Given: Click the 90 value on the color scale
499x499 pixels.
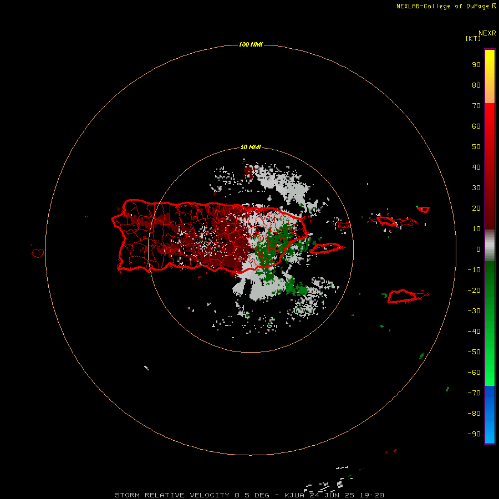Looking at the screenshot, I should click(476, 65).
